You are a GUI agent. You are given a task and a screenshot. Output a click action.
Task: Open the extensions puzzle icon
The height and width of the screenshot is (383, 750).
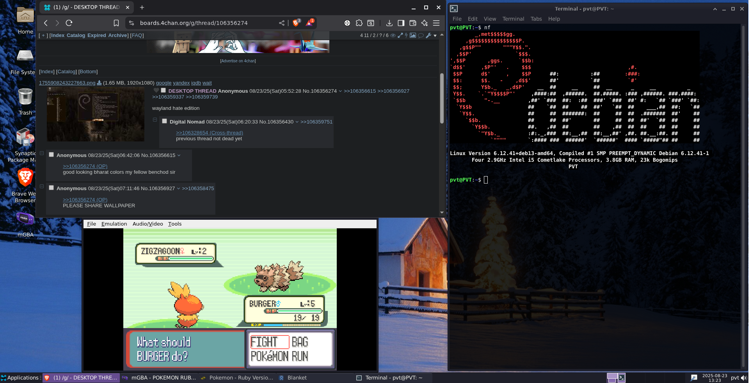click(x=359, y=23)
